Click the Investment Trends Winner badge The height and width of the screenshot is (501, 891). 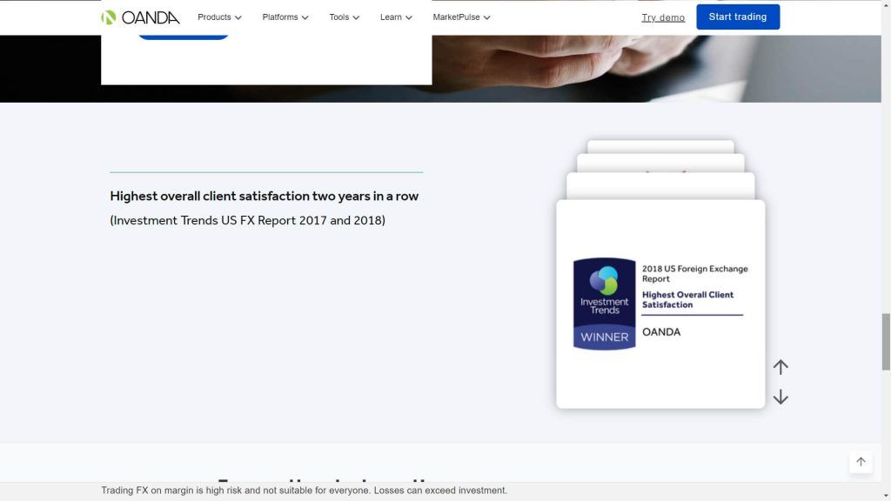(604, 304)
